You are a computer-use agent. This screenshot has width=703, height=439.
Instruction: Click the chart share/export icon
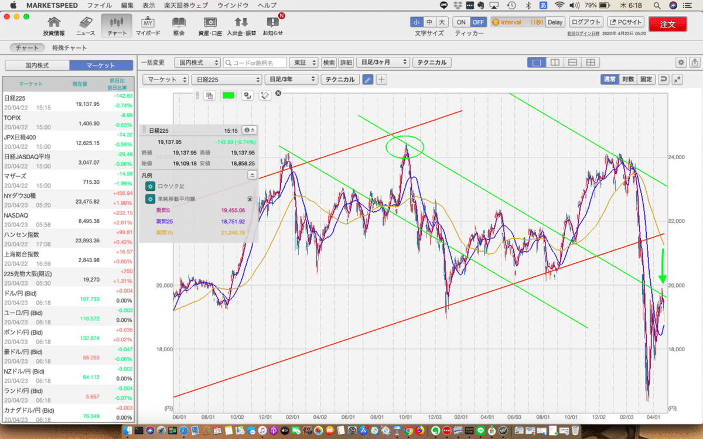(x=694, y=63)
